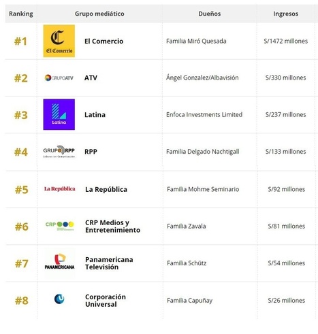Click the #8 ranking number

point(22,301)
